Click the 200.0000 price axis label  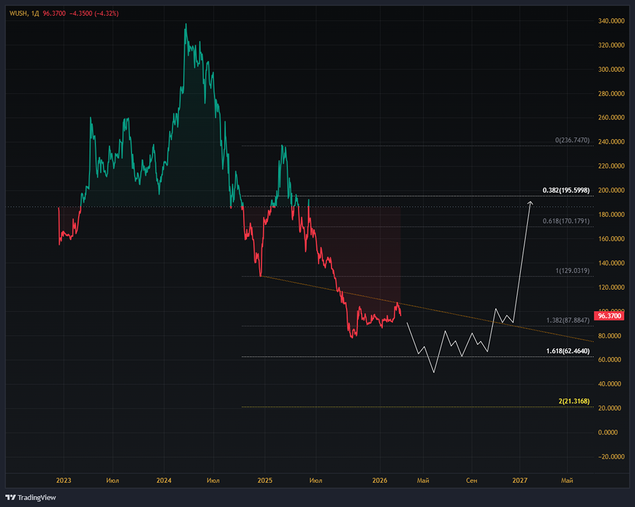[x=611, y=191]
